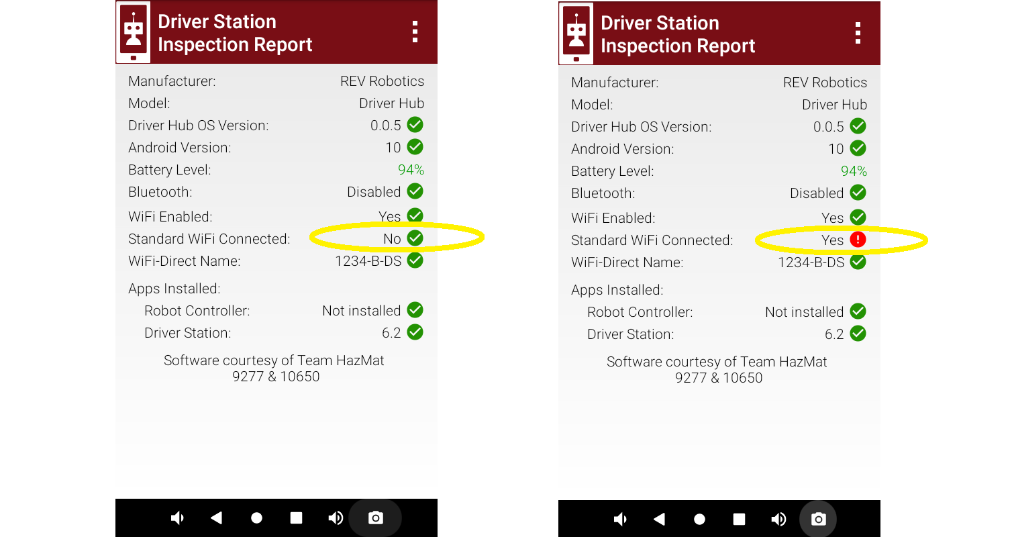Click the checkmark next to Driver Station version 6.2
This screenshot has height=537, width=1012.
[x=415, y=332]
